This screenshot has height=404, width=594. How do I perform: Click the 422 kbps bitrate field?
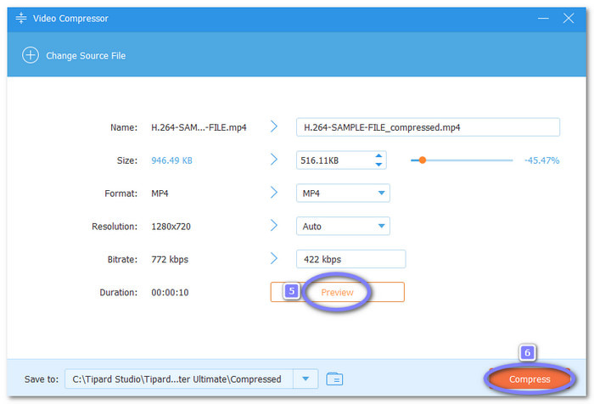[350, 259]
